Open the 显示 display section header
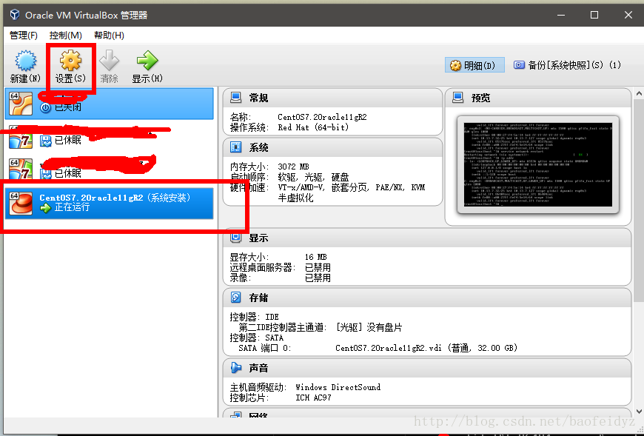 point(426,238)
